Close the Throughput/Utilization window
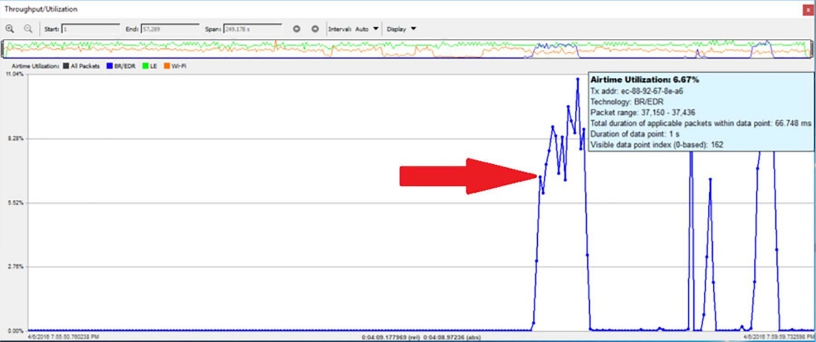This screenshot has width=816, height=342. [807, 9]
